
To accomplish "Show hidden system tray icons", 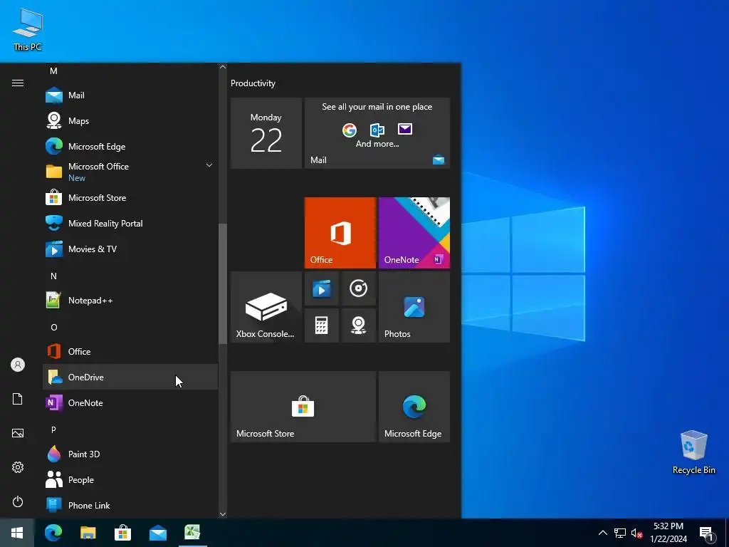I will click(602, 533).
